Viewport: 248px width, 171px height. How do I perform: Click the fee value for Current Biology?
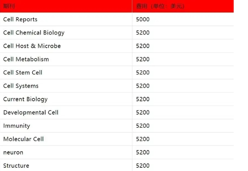coord(143,99)
